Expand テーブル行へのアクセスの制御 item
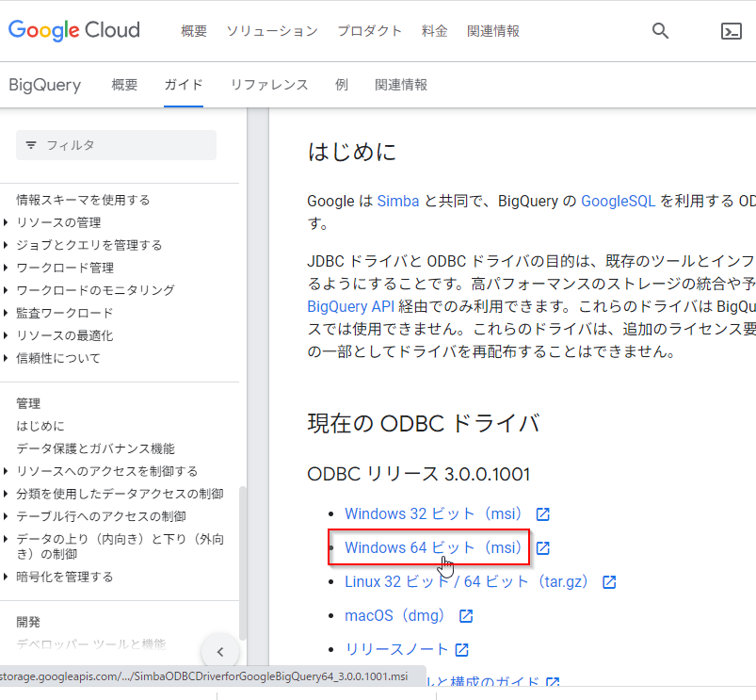This screenshot has height=700, width=756. pos(6,516)
